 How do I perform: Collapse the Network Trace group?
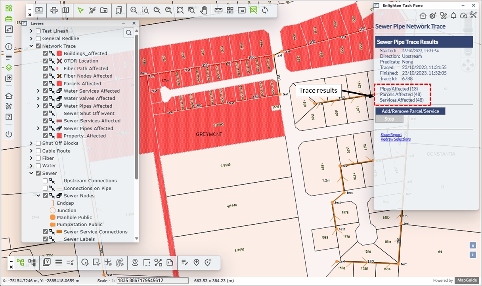coord(31,46)
